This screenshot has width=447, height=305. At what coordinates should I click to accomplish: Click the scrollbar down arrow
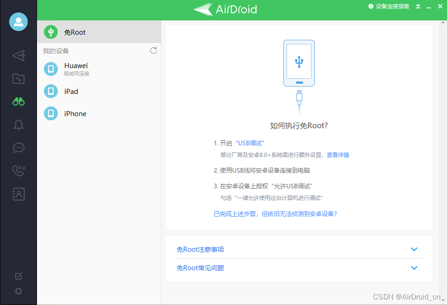pos(443,300)
